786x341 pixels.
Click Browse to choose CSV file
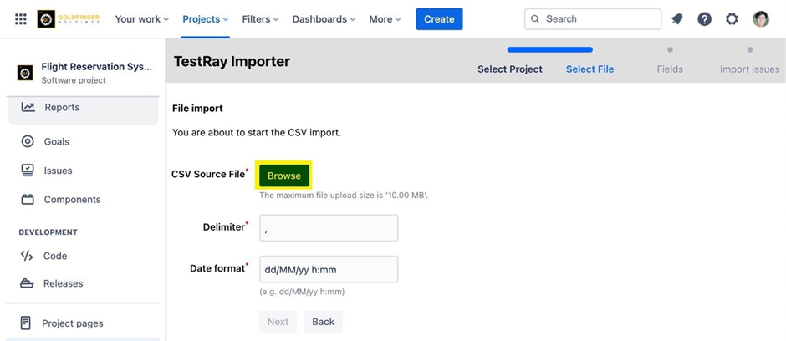pos(284,176)
